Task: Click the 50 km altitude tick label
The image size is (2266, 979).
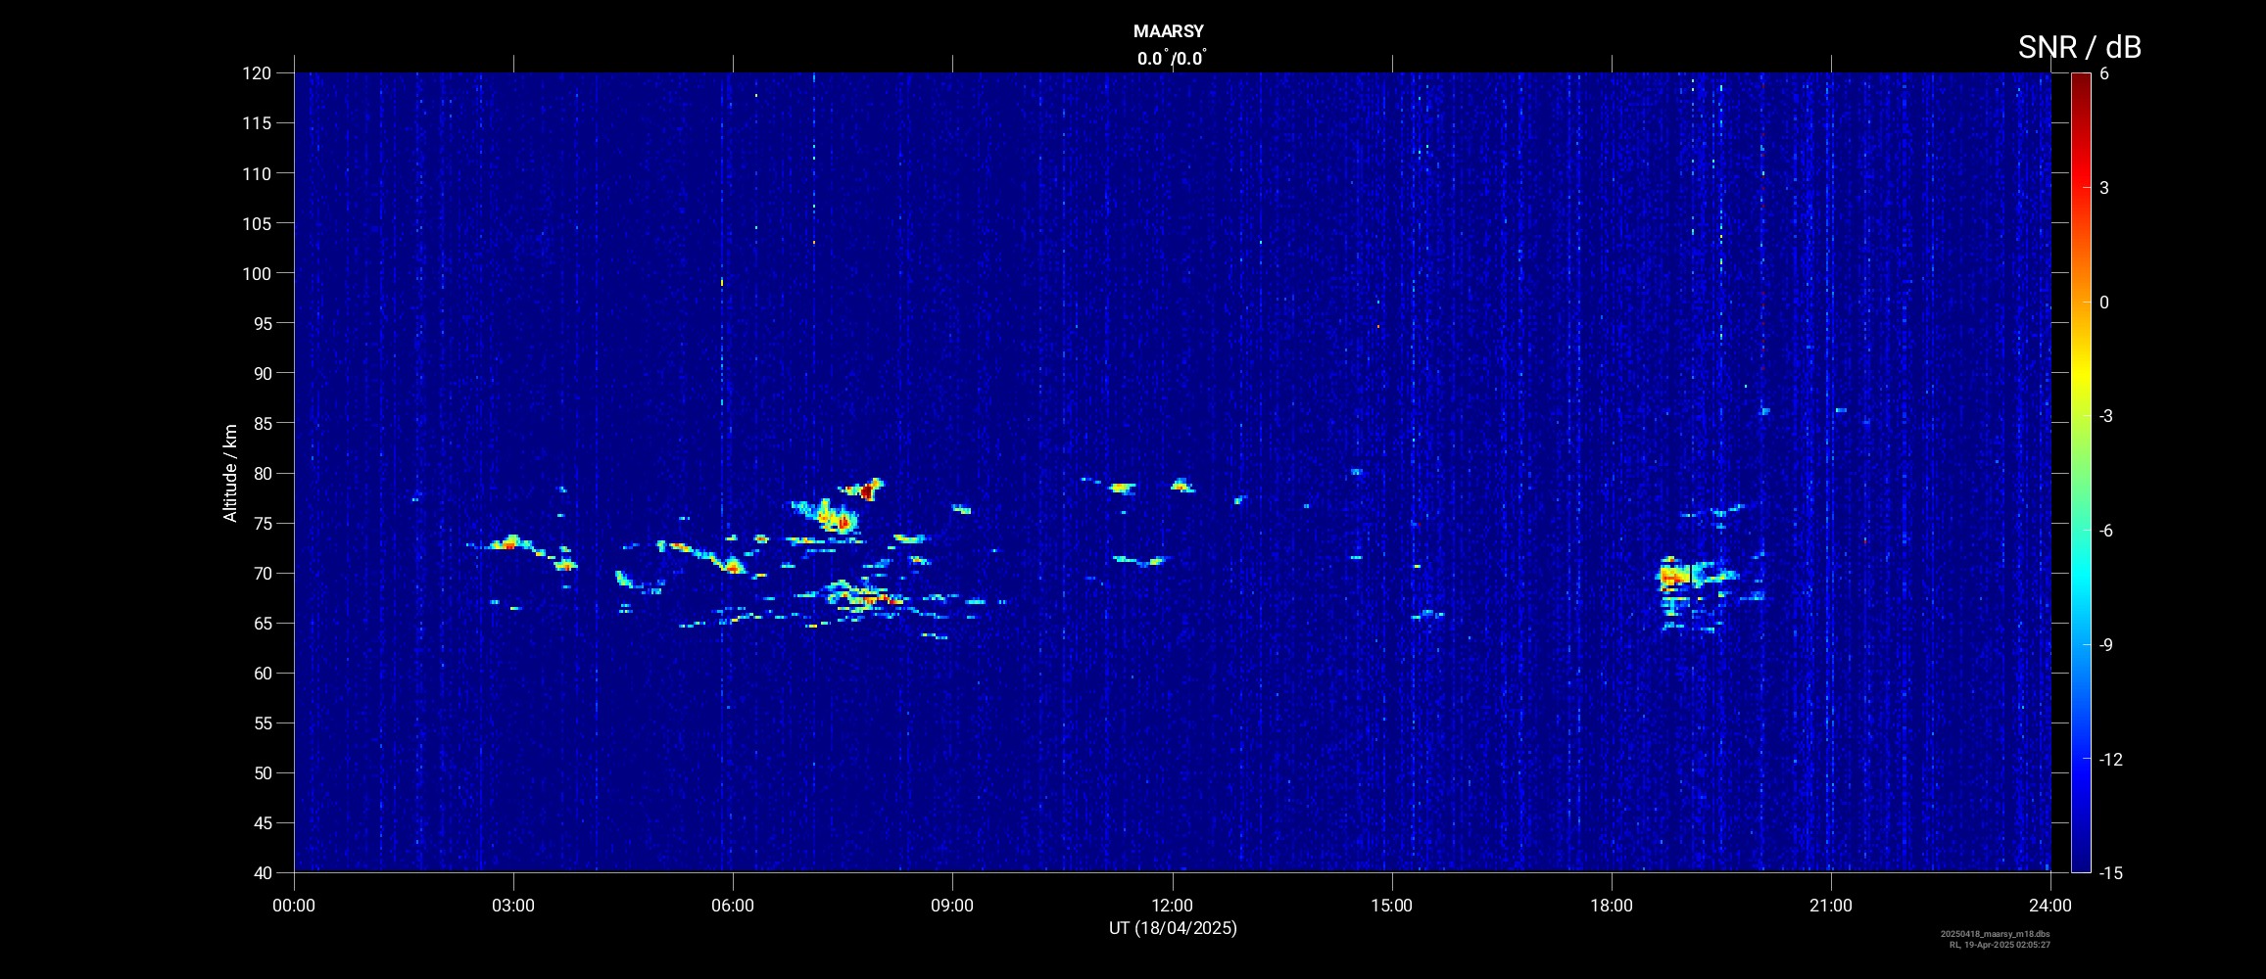Action: tap(262, 772)
